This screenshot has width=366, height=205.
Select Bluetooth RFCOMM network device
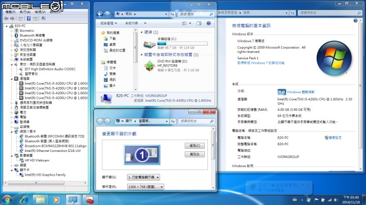point(54,136)
